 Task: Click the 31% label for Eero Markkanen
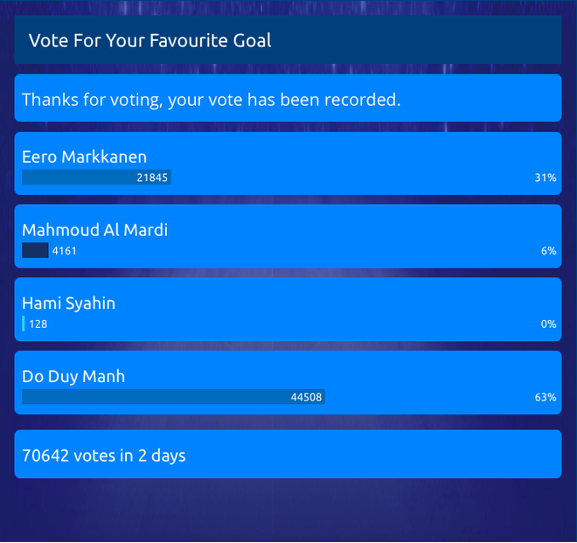(546, 178)
